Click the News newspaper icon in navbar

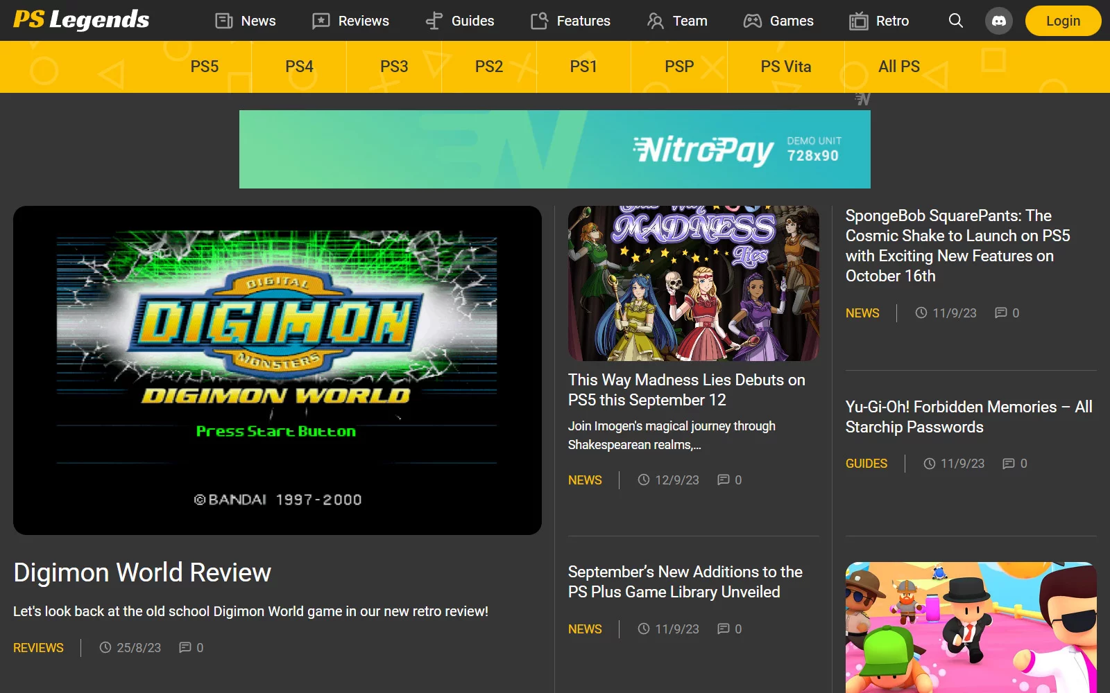click(224, 21)
